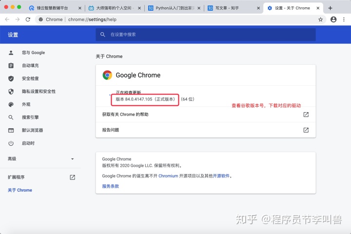
Task: Open 搜索引擎 settings section
Action: tap(30, 117)
